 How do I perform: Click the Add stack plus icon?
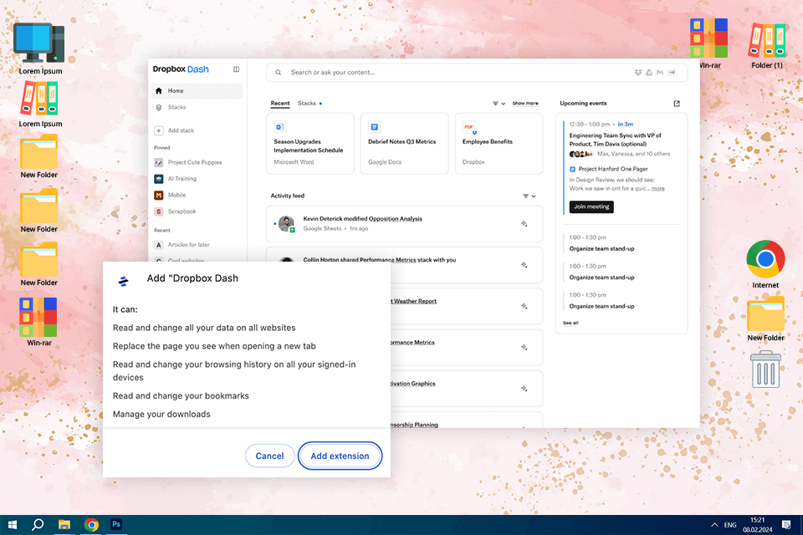159,130
